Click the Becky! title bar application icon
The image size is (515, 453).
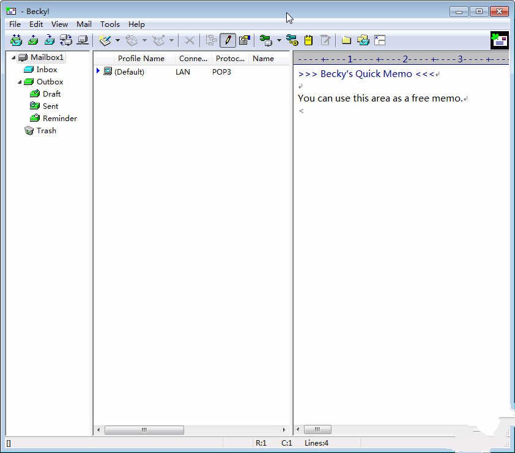click(x=11, y=11)
